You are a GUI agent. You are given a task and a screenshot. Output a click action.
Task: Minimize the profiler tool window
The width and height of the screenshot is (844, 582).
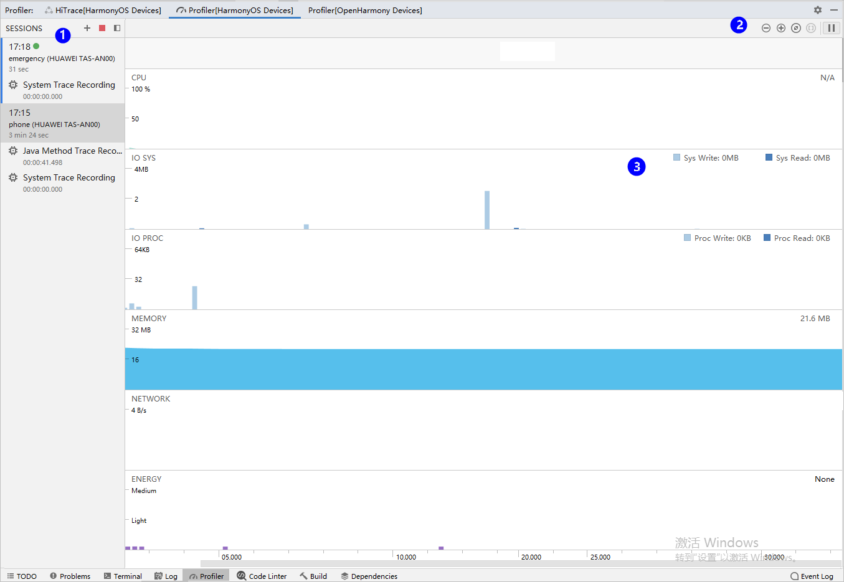[x=834, y=10]
